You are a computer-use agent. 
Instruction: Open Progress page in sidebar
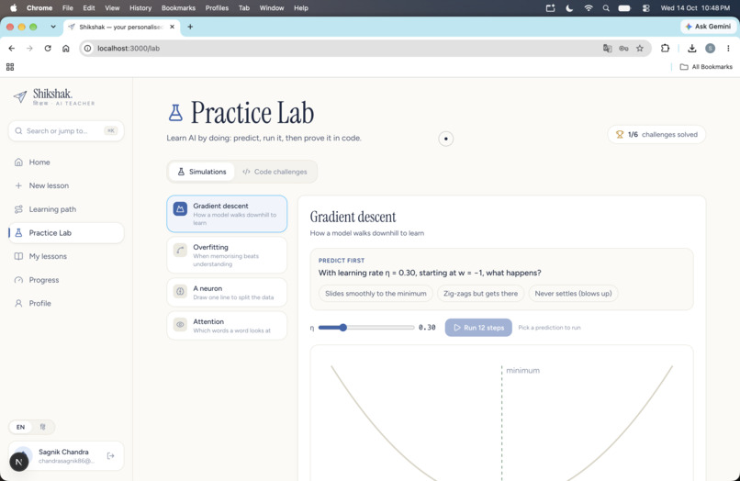[66, 280]
